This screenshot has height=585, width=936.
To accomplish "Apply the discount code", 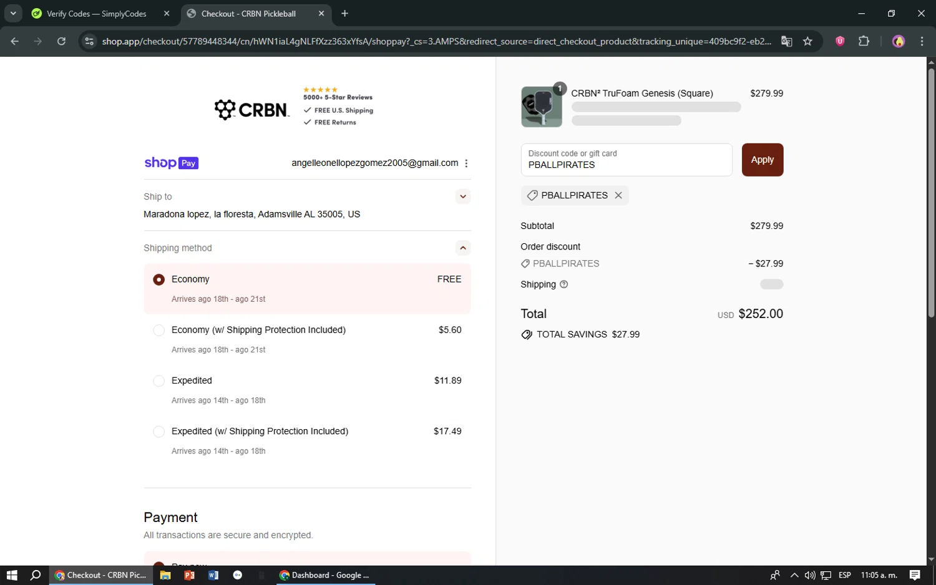I will click(763, 160).
